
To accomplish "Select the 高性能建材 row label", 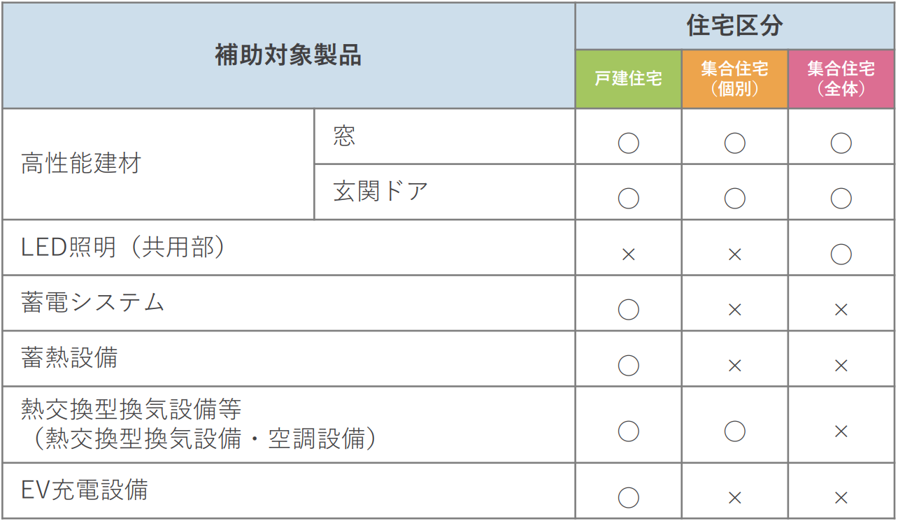I will [81, 164].
